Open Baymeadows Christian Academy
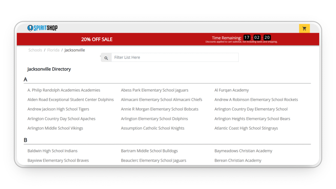 coord(243,151)
